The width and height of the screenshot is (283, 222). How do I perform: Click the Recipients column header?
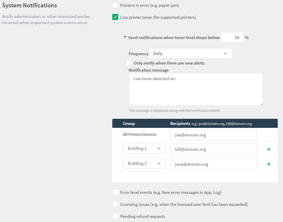(x=180, y=123)
